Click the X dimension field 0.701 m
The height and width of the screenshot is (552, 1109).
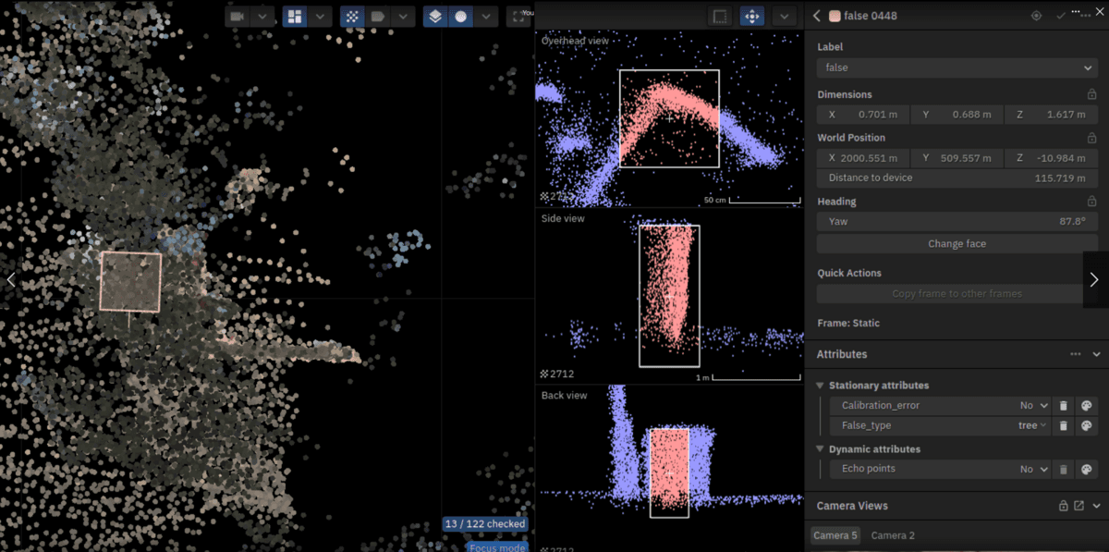pos(863,115)
